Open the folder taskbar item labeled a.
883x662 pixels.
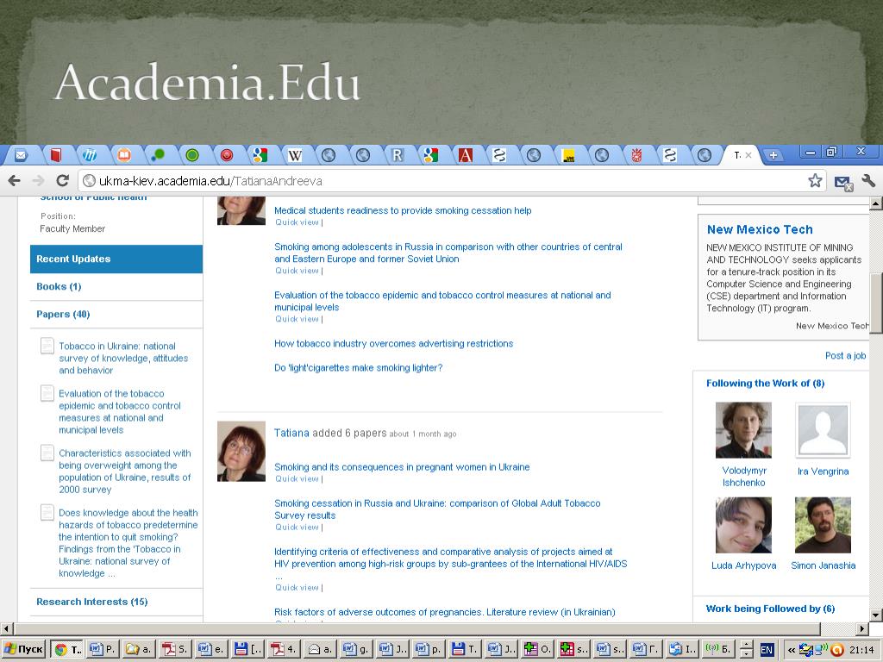(x=138, y=649)
